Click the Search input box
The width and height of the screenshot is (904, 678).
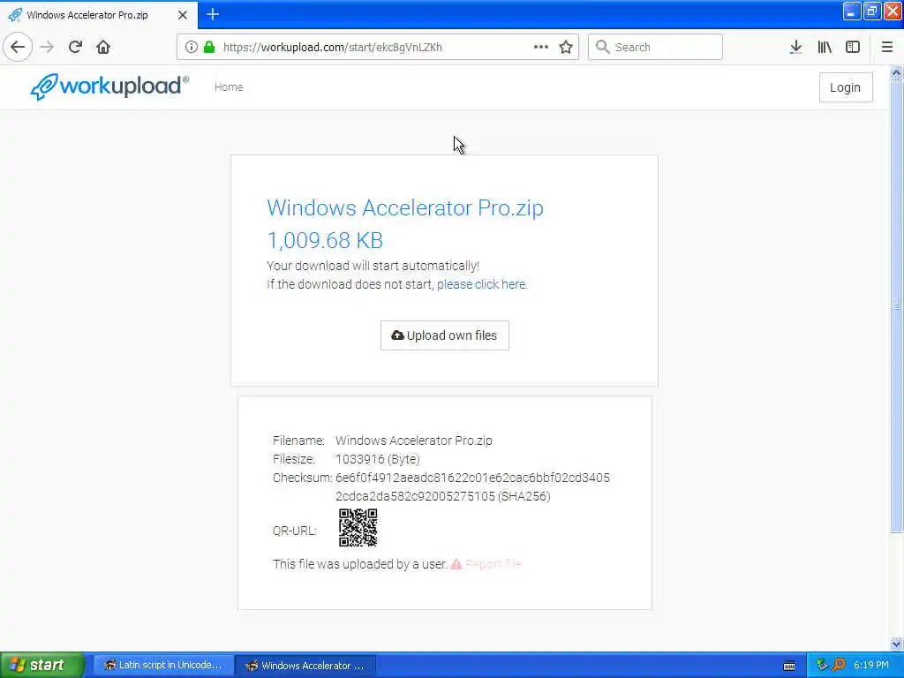point(656,47)
